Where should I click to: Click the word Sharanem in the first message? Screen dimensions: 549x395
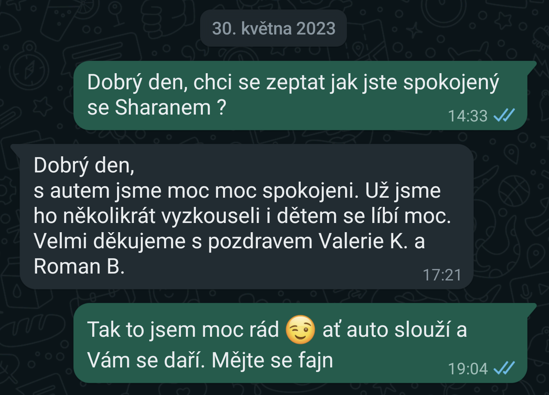[163, 107]
